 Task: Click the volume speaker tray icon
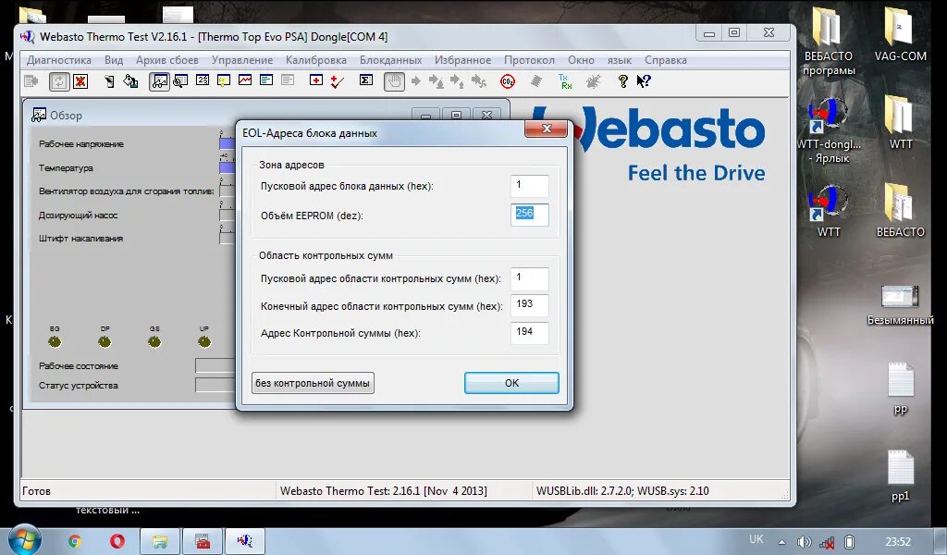click(804, 542)
